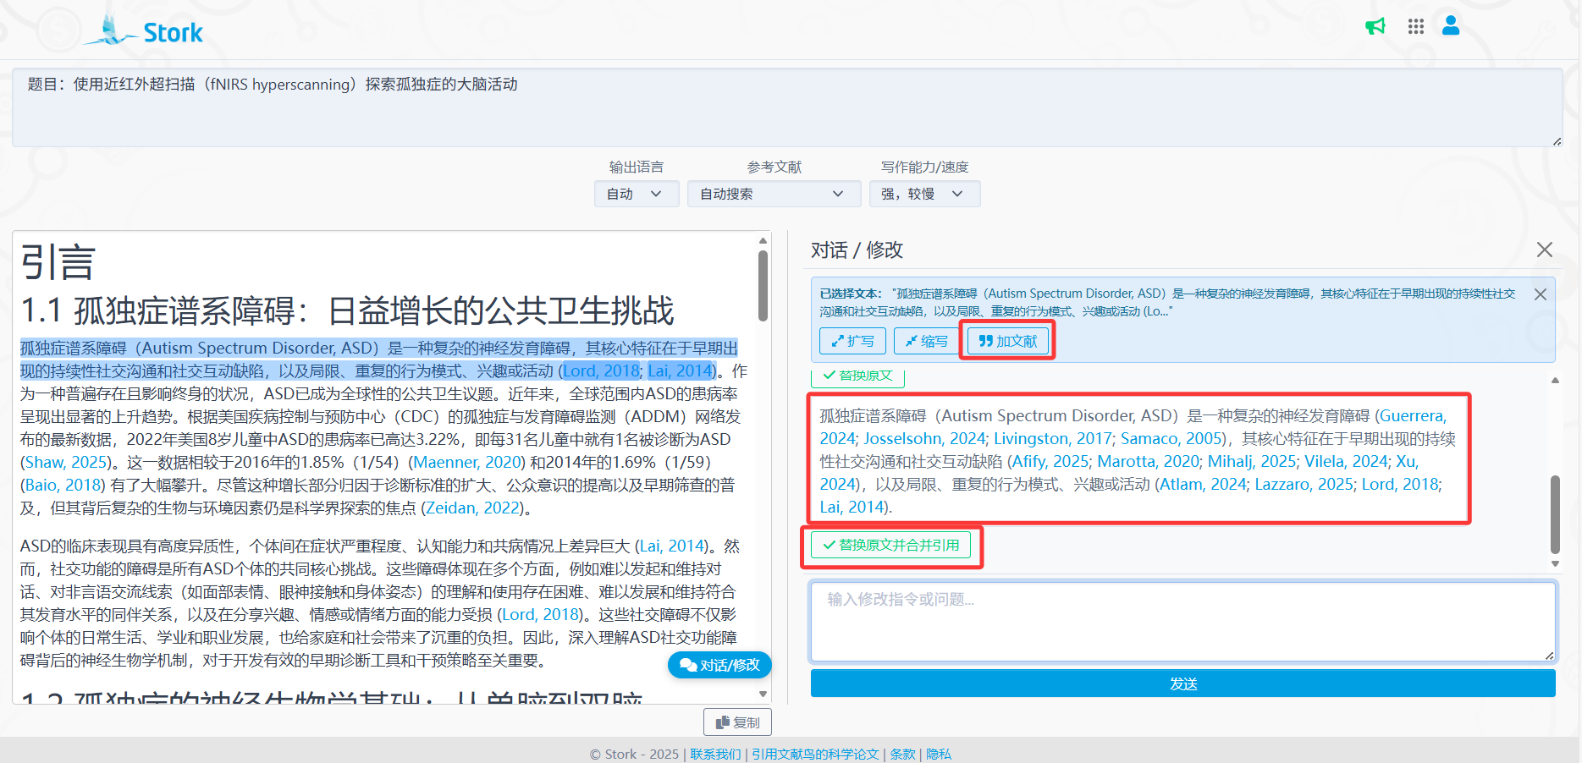Click the 缩写 shorten-text button
The height and width of the screenshot is (763, 1582).
pos(926,341)
